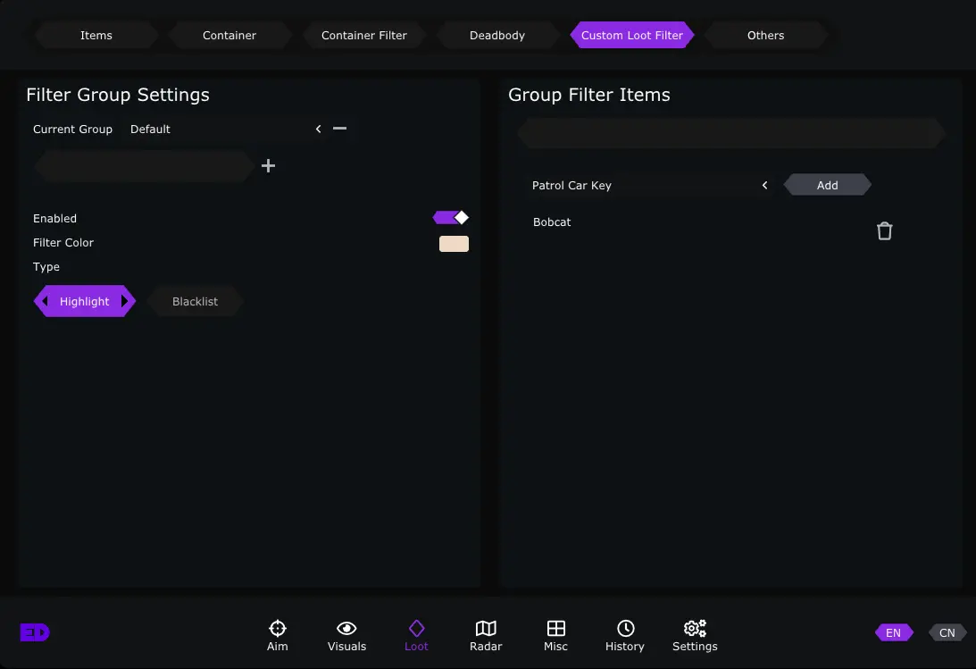Open the Filter Color swatch
Viewport: 976px width, 669px height.
[454, 244]
